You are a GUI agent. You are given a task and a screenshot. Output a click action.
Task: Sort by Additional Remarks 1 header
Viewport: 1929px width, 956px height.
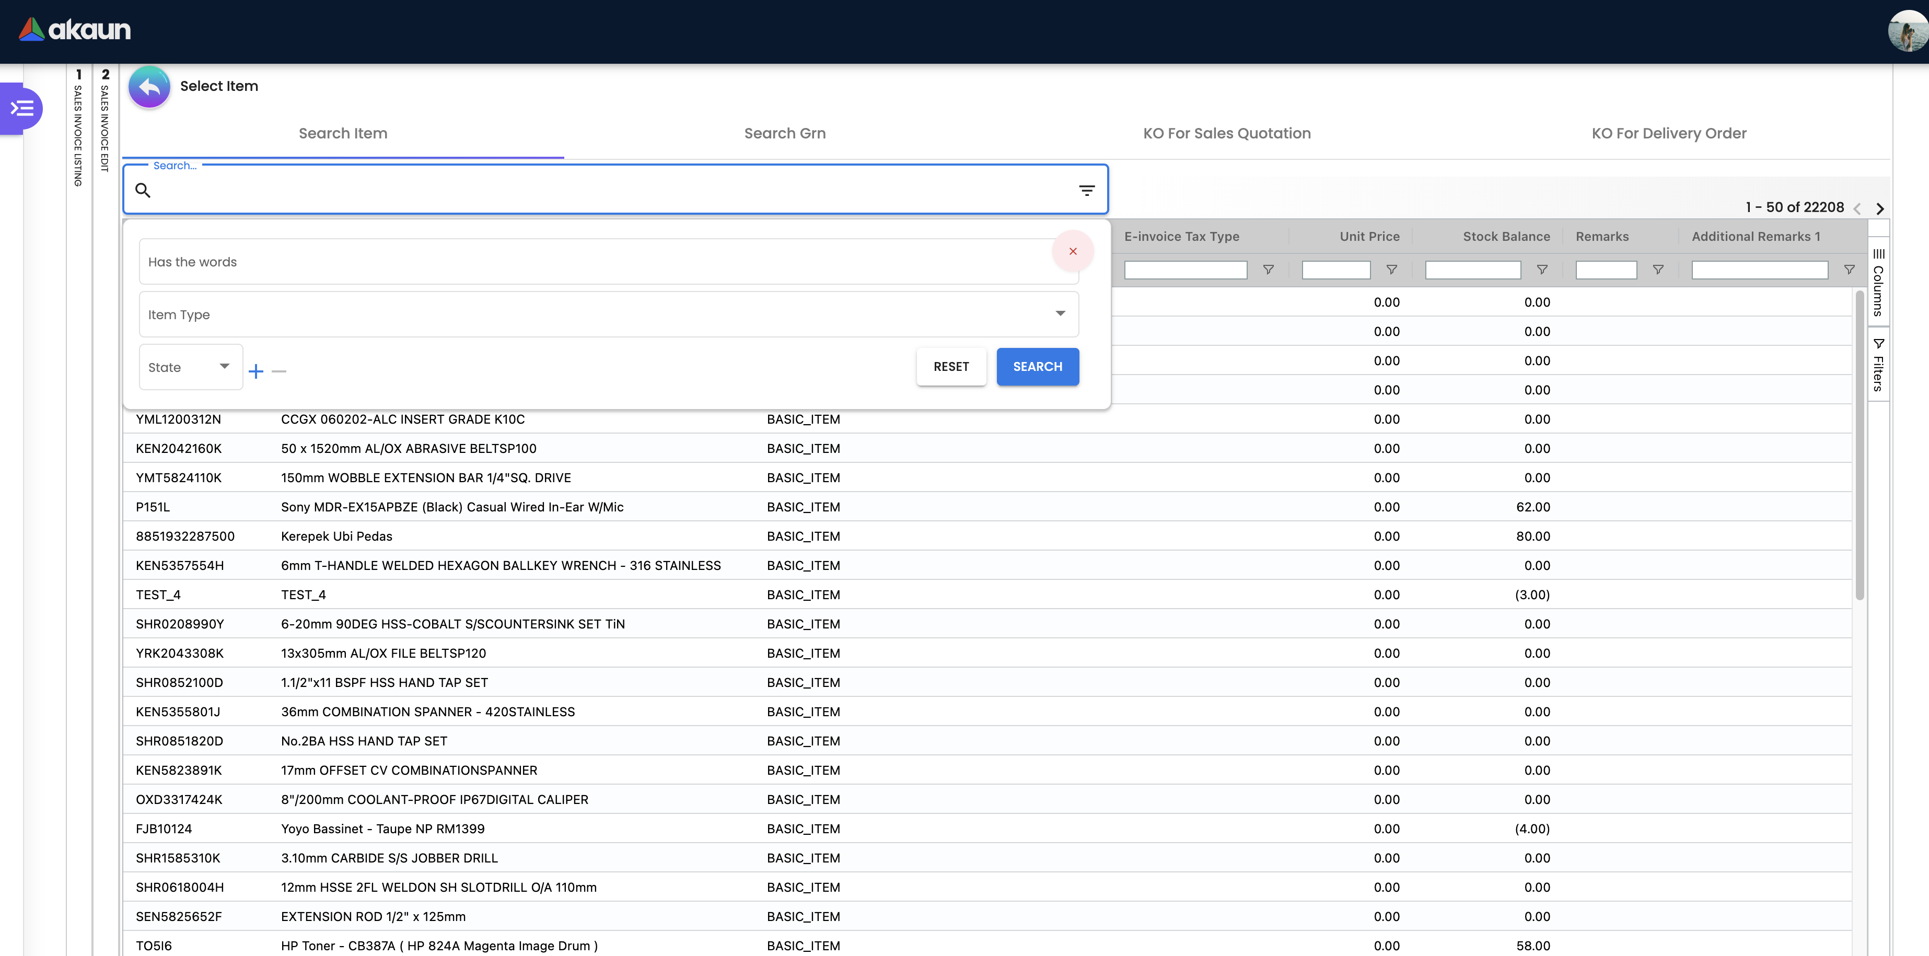coord(1755,237)
